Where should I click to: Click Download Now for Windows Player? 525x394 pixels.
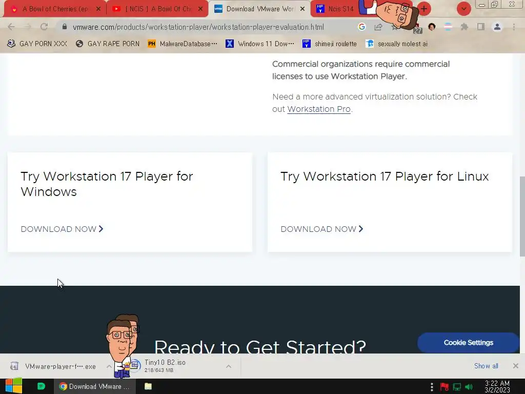[x=62, y=229]
